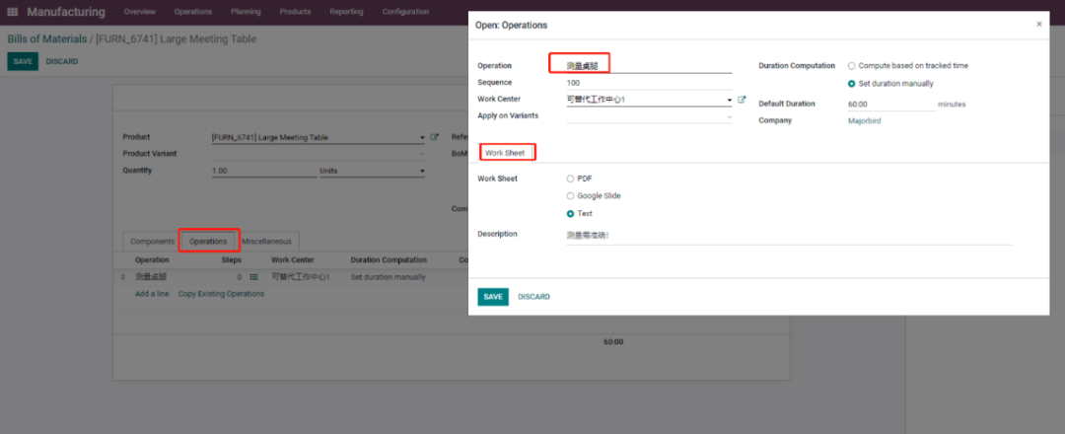Screen dimensions: 1065x434
Task: Open the Units of measure dropdown
Action: 422,171
